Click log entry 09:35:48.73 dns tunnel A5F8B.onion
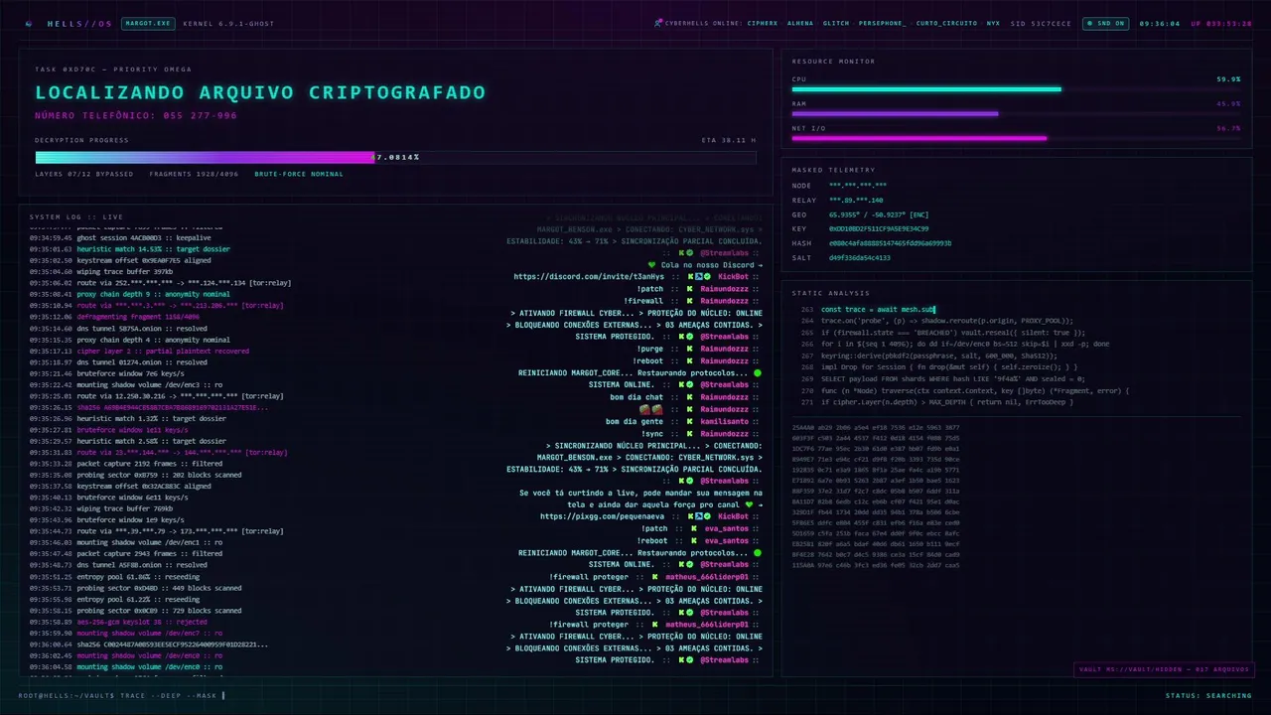 [x=118, y=565]
